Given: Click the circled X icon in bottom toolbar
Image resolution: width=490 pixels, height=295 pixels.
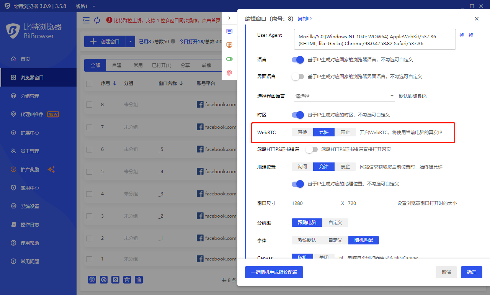Looking at the screenshot, I should (x=104, y=280).
